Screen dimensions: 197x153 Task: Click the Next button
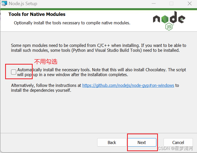point(142,142)
